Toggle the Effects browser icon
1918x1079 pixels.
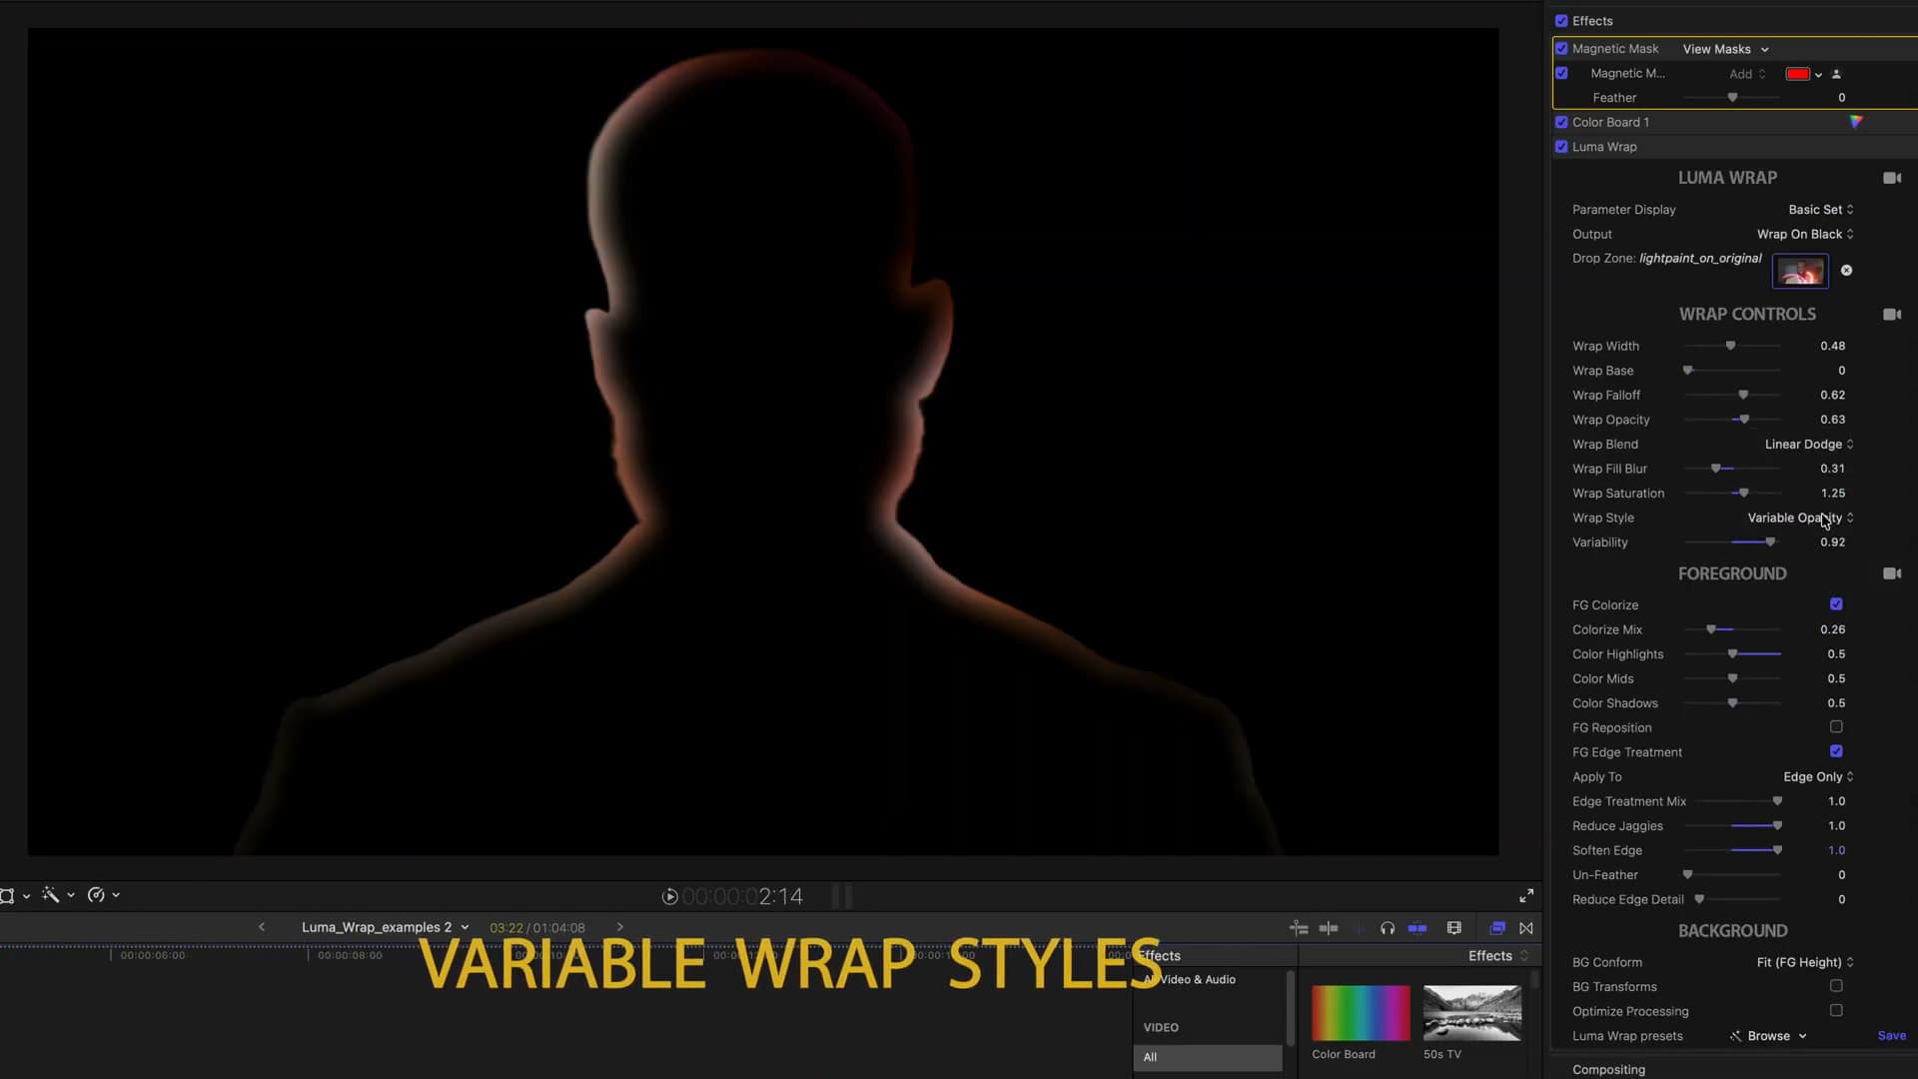1497,928
